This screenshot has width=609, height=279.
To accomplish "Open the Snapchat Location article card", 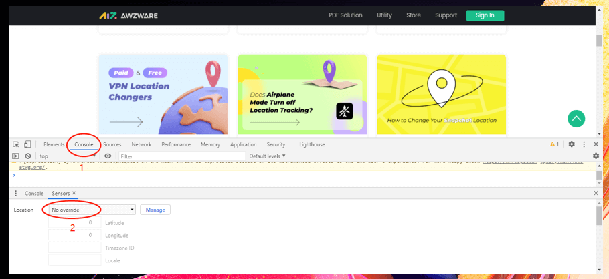I will (x=441, y=95).
